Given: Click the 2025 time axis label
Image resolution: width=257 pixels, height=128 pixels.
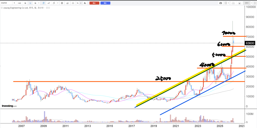Looking at the screenshot, I should click(x=220, y=126).
